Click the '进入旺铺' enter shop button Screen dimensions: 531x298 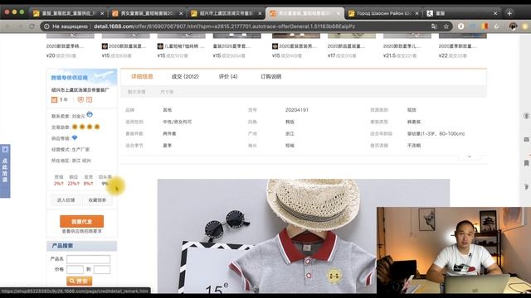[x=66, y=200]
